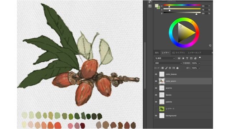Adjust the hue slider handle
The image size is (230, 129).
(169, 6)
